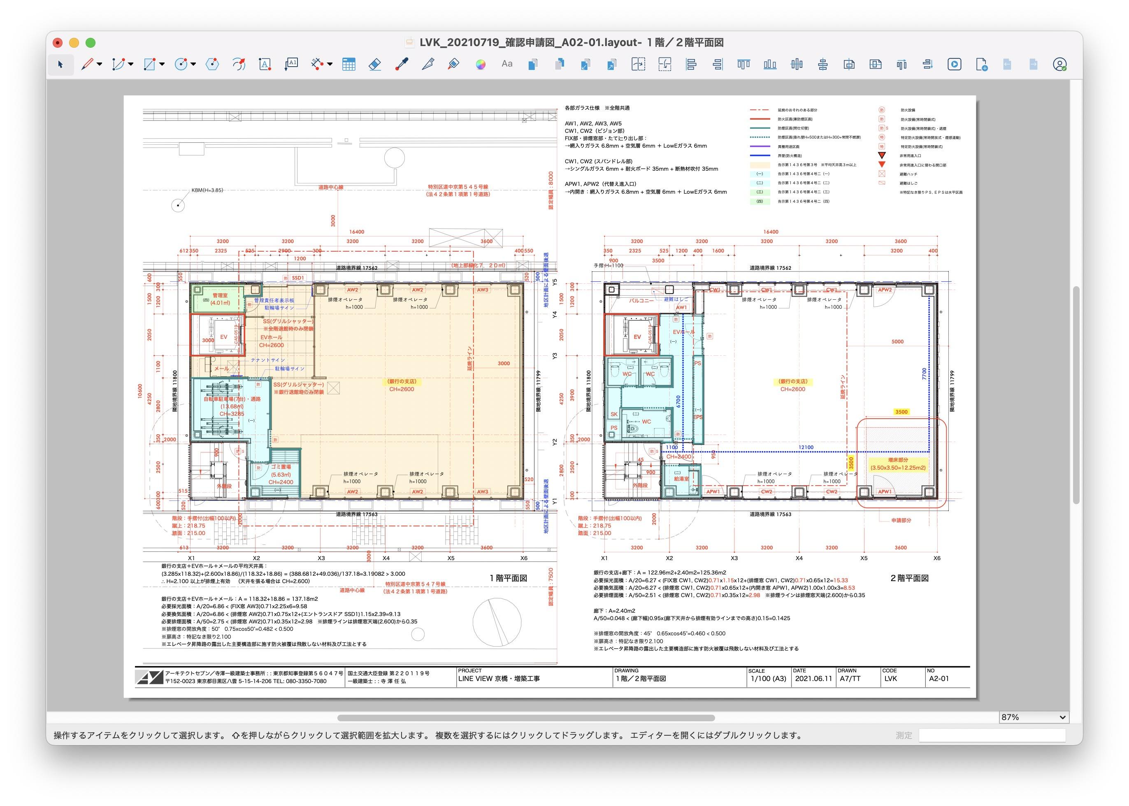The image size is (1129, 806).
Task: Select the text box tool
Action: (x=265, y=65)
